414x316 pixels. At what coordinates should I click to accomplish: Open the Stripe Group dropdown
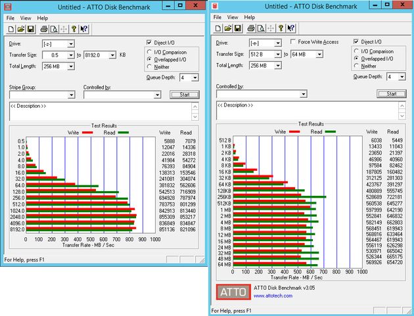click(x=71, y=95)
